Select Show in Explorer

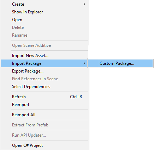[45, 12]
